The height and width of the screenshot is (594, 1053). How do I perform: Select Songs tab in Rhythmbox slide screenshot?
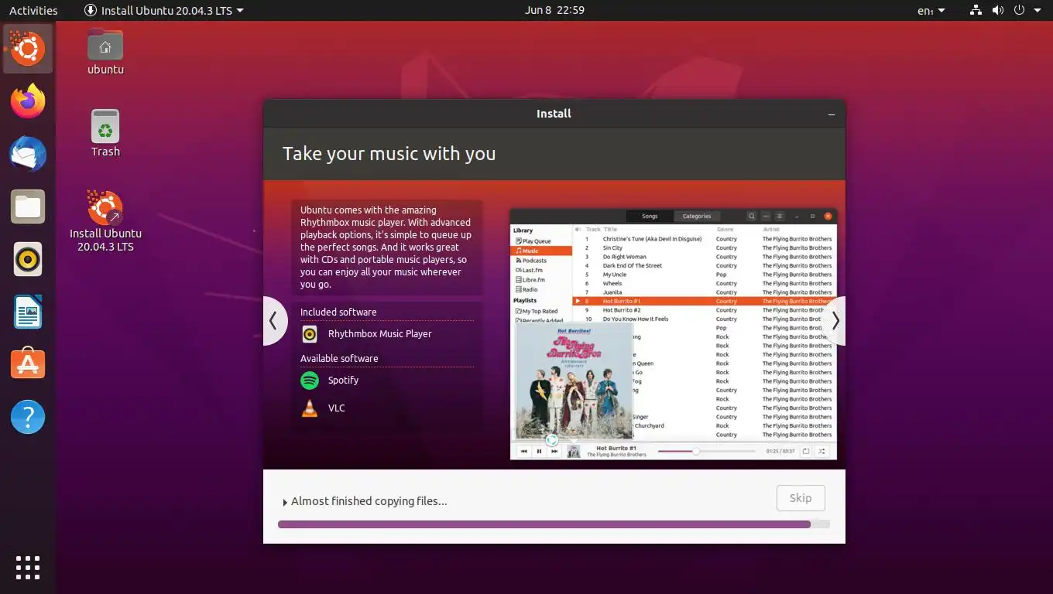tap(650, 217)
